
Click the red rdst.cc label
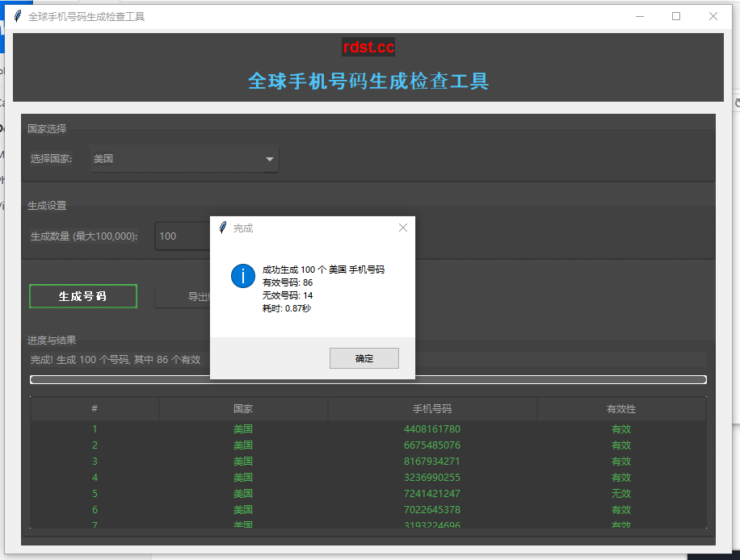click(368, 48)
